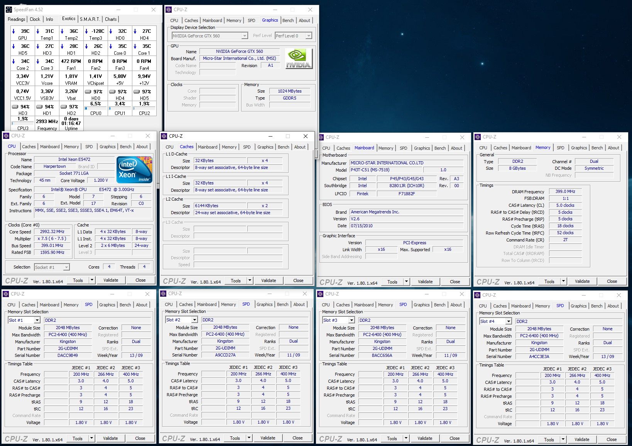Viewport: 632px width, 446px height.
Task: Click the down arrow beside GPU 39C in SpeedFan
Action: click(14, 31)
